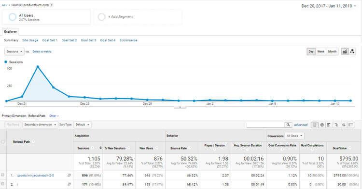Check the box for ninjaoutreach-2-0 row
The height and width of the screenshot is (189, 362).
(x=3, y=175)
